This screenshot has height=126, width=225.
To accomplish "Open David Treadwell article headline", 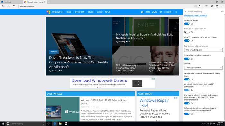I will point(78,62).
